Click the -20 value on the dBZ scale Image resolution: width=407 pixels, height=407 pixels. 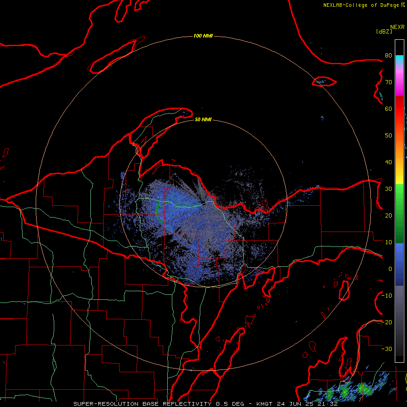(387, 322)
